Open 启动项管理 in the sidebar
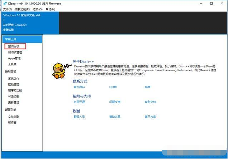 pos(15,52)
